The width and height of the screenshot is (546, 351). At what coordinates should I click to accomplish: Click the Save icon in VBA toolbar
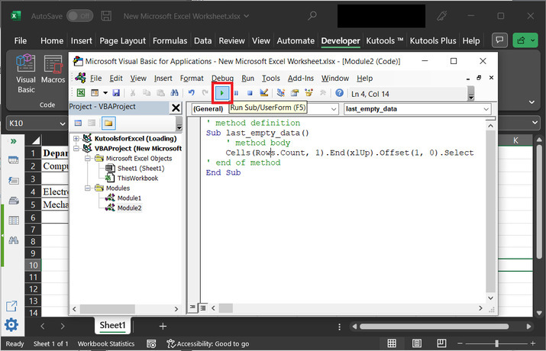pos(116,93)
